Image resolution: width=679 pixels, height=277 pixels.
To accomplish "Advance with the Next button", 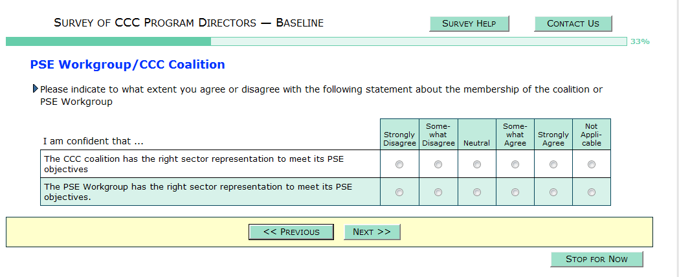I will 372,232.
